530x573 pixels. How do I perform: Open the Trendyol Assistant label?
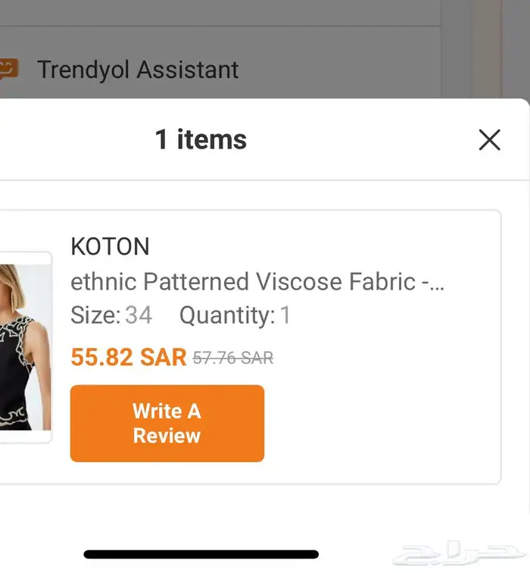click(x=138, y=70)
